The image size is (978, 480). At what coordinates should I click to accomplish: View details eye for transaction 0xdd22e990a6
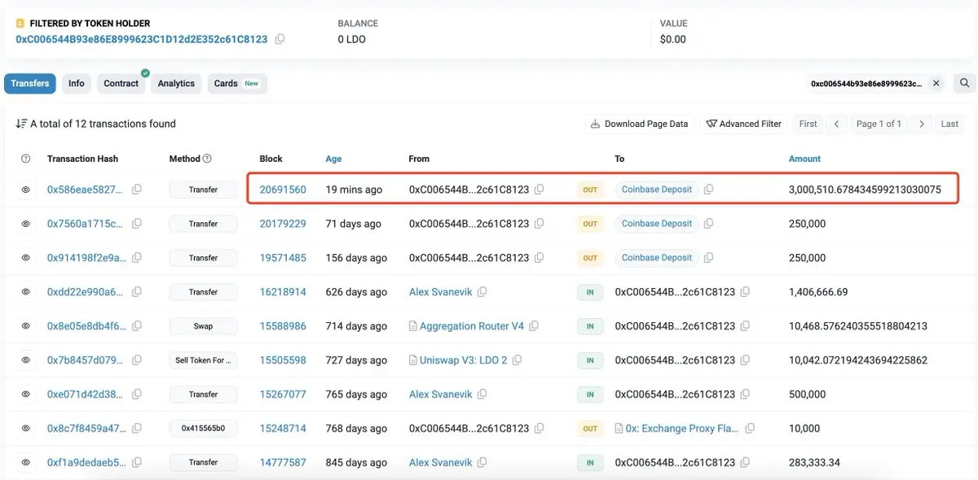[x=25, y=292]
